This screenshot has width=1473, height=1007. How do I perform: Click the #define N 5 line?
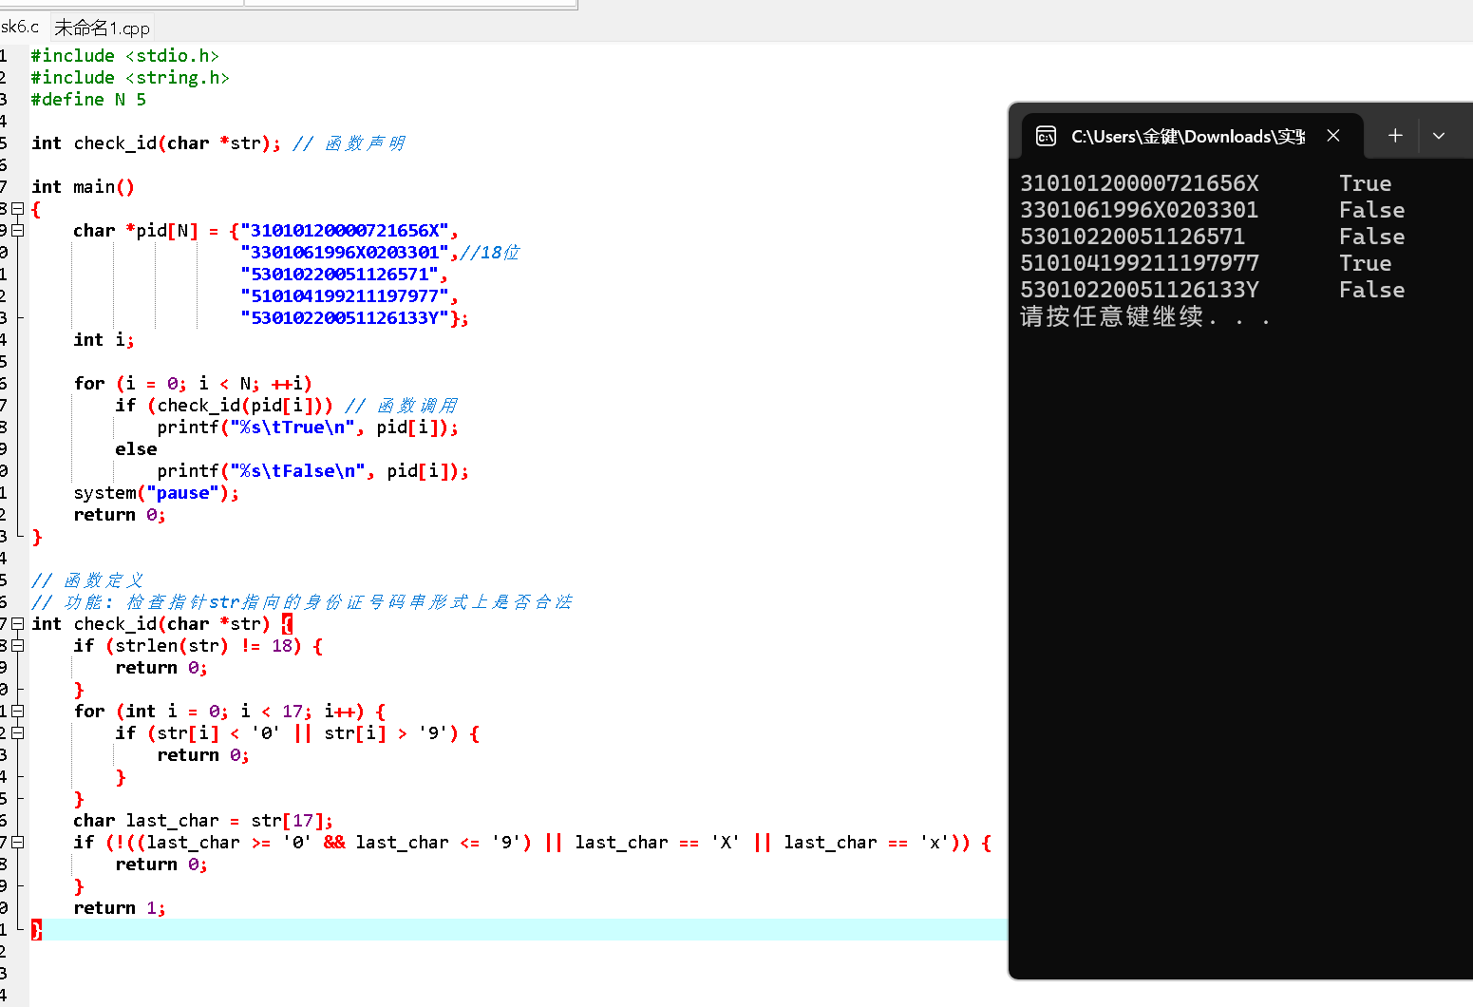[88, 100]
